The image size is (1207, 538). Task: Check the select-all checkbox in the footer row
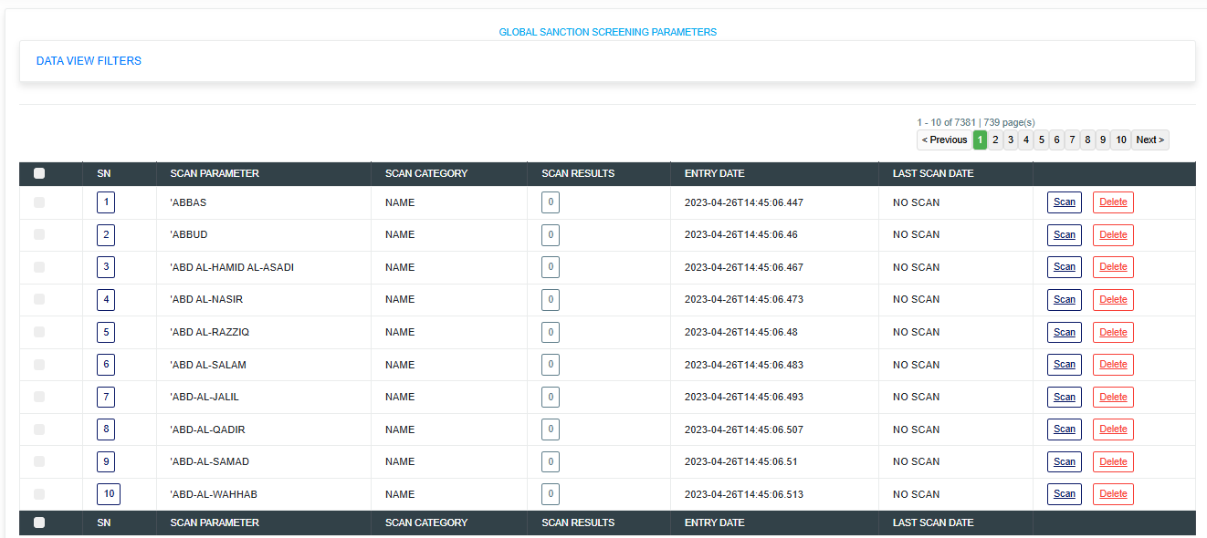coord(38,522)
